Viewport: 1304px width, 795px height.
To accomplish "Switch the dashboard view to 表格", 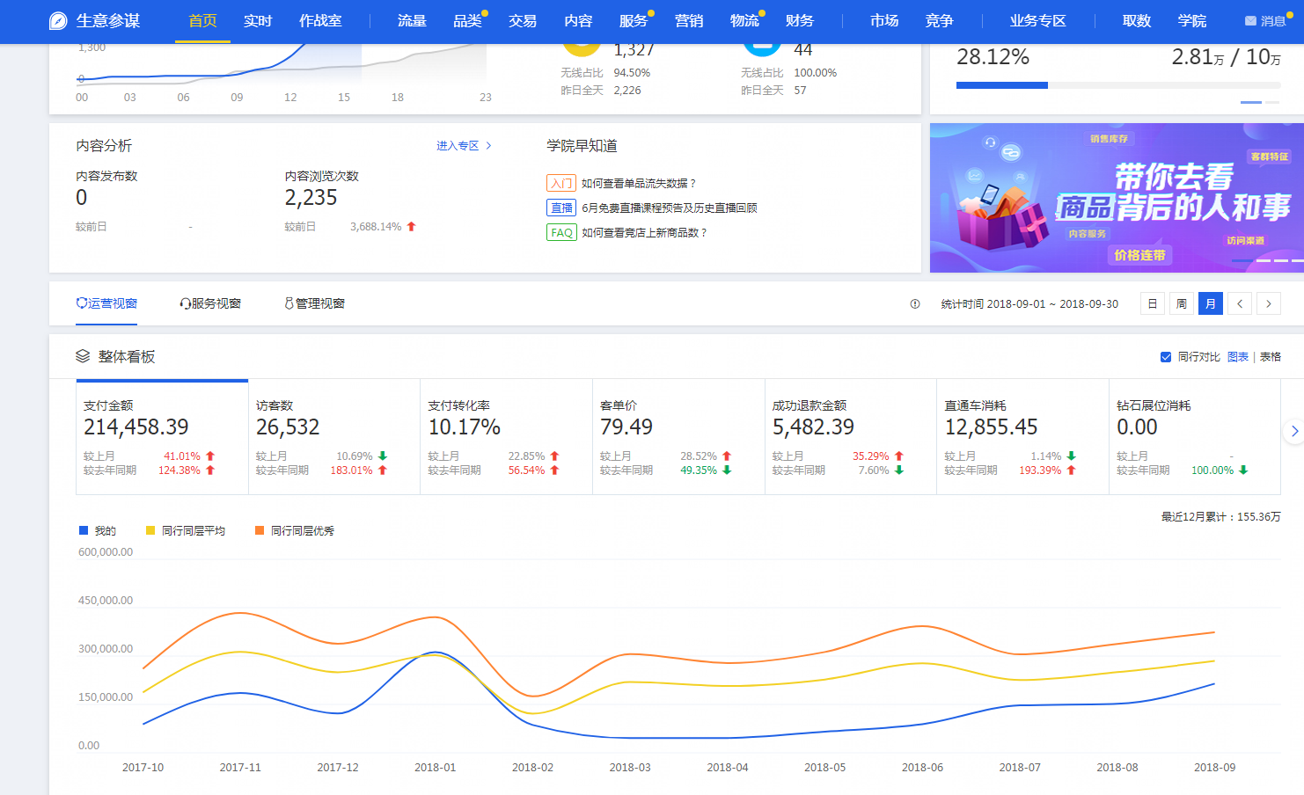I will [x=1271, y=357].
